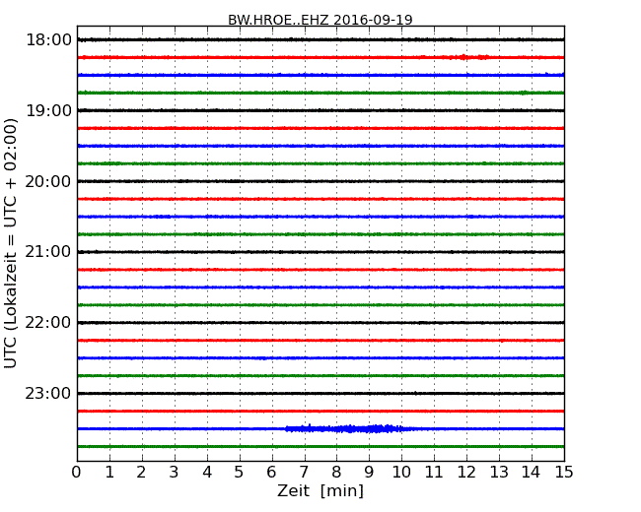Click the black seismogram trace at 18:00
Image resolution: width=641 pixels, height=512 pixels.
[320, 39]
